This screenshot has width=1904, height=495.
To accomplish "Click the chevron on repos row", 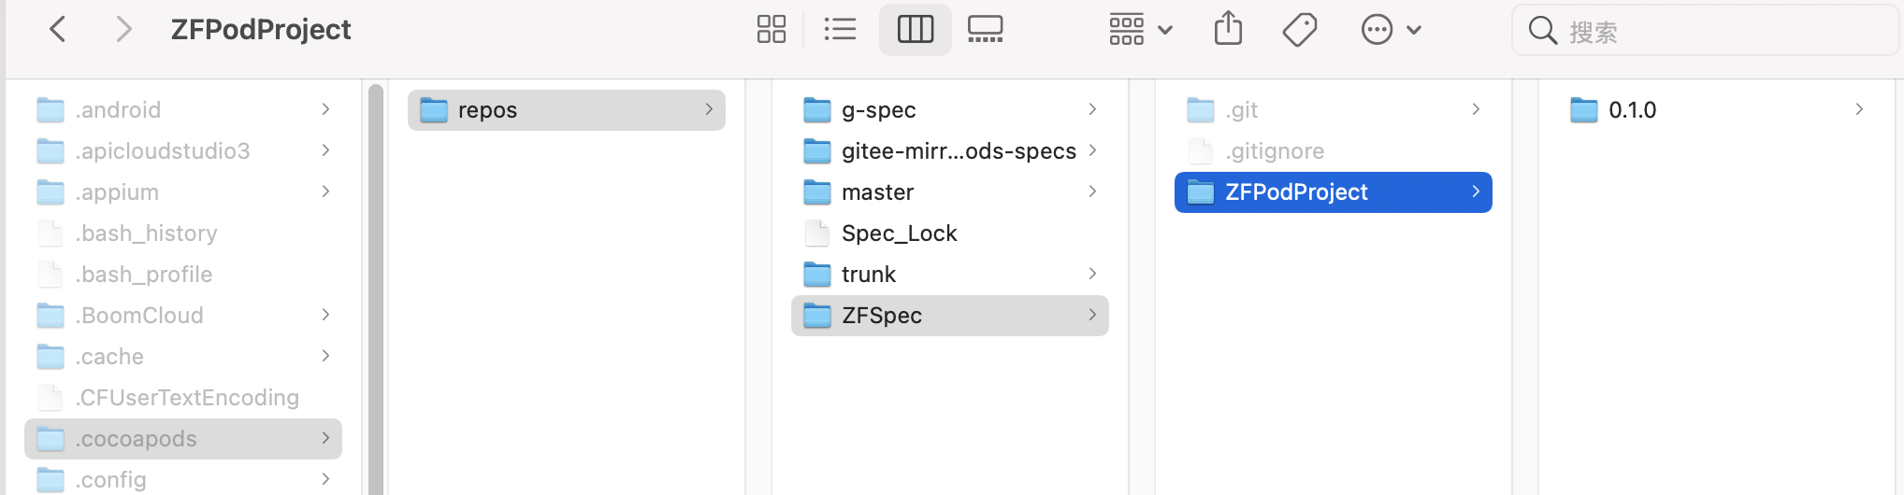I will pos(709,109).
